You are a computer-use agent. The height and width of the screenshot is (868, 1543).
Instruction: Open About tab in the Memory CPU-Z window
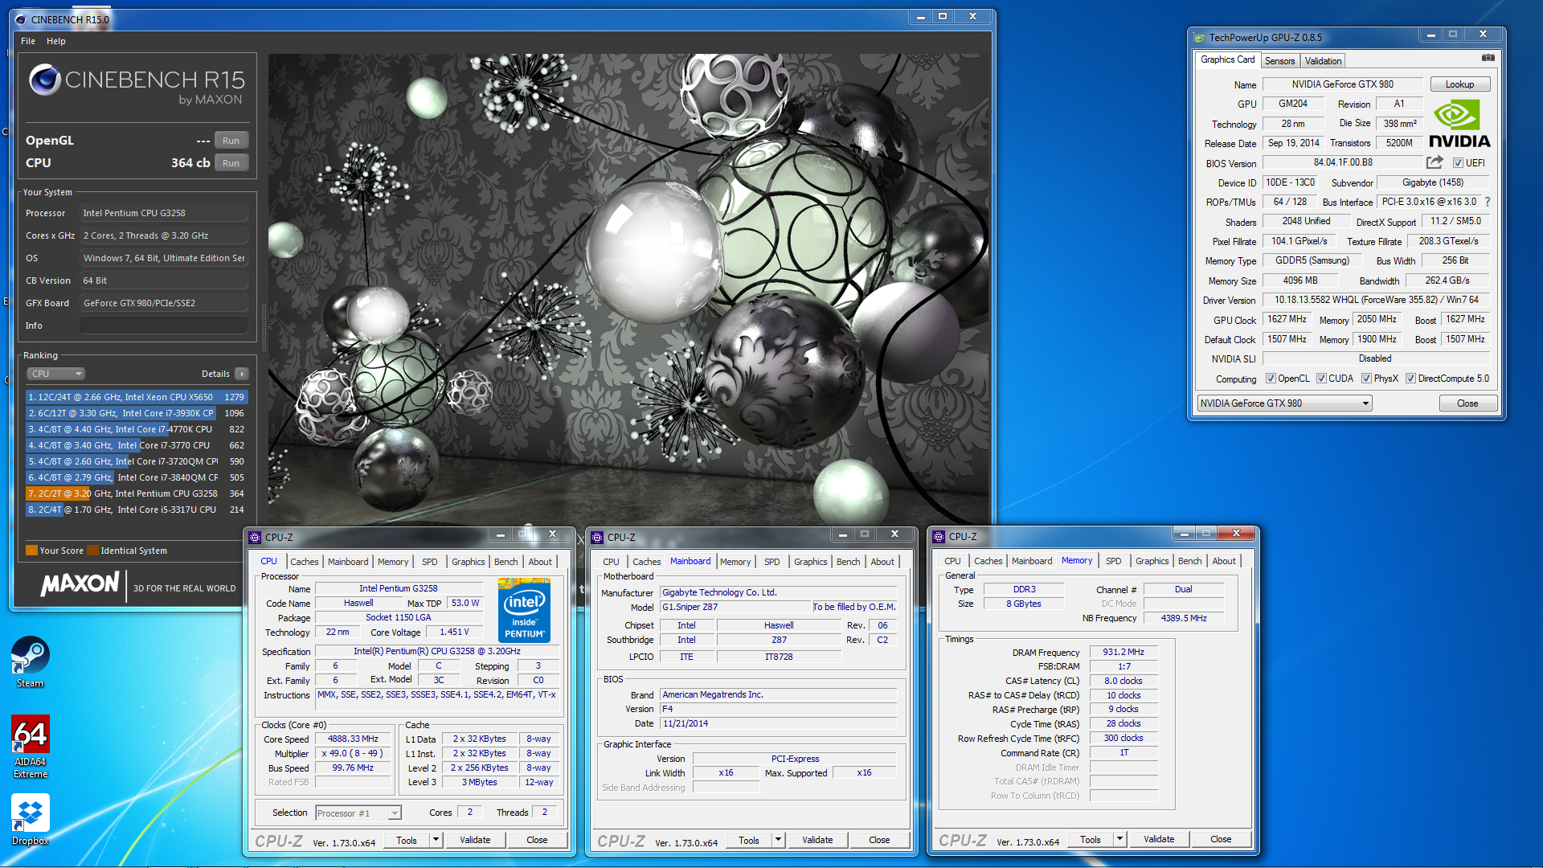pos(1224,561)
